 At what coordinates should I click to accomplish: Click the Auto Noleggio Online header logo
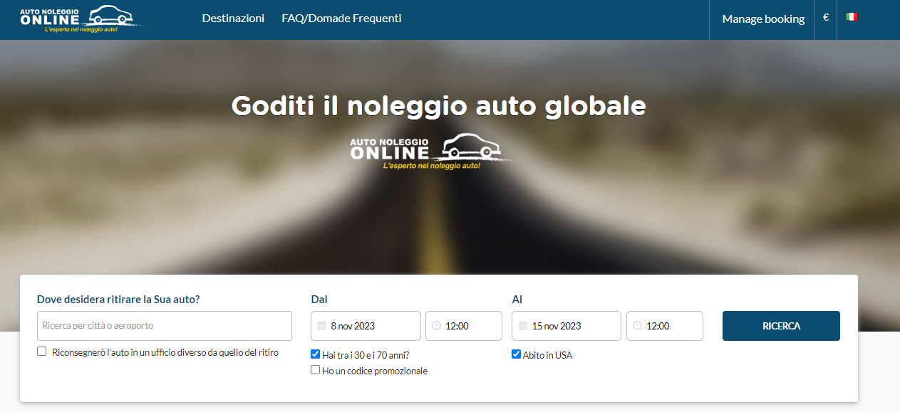[x=84, y=19]
